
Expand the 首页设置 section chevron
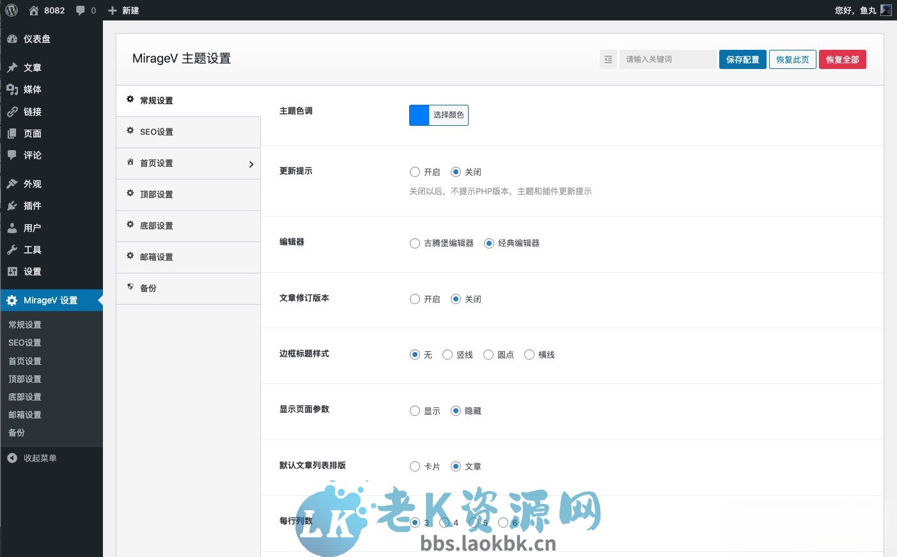point(251,164)
